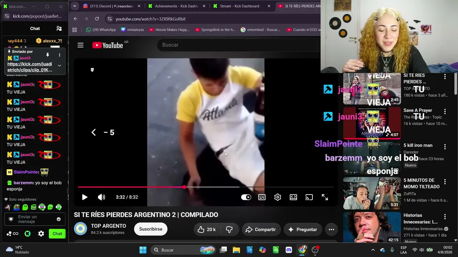458x257 pixels.
Task: Focus the YouTube Buscar search box
Action: pos(239,45)
